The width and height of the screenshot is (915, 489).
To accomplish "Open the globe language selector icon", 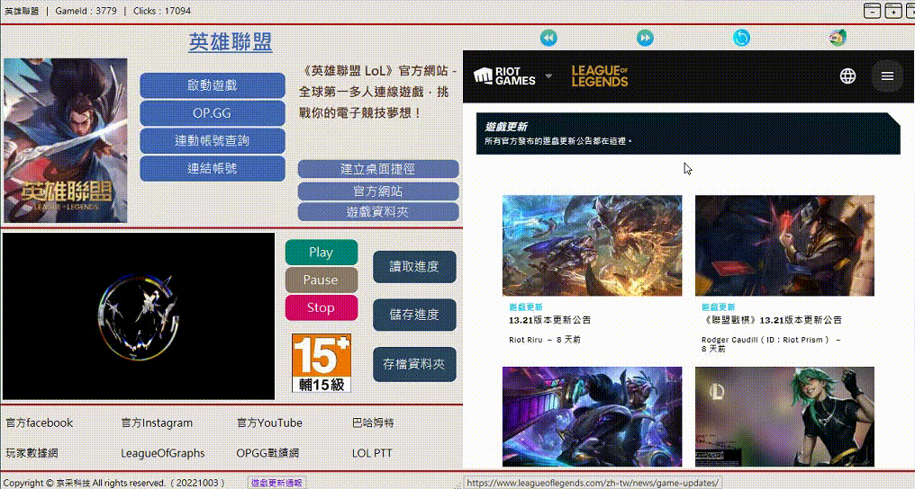I will point(847,76).
